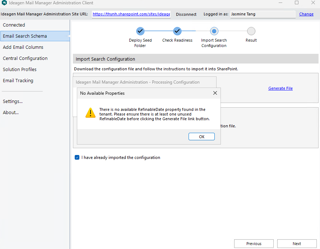Toggle 'I have already imported the configuration'

pyautogui.click(x=77, y=158)
